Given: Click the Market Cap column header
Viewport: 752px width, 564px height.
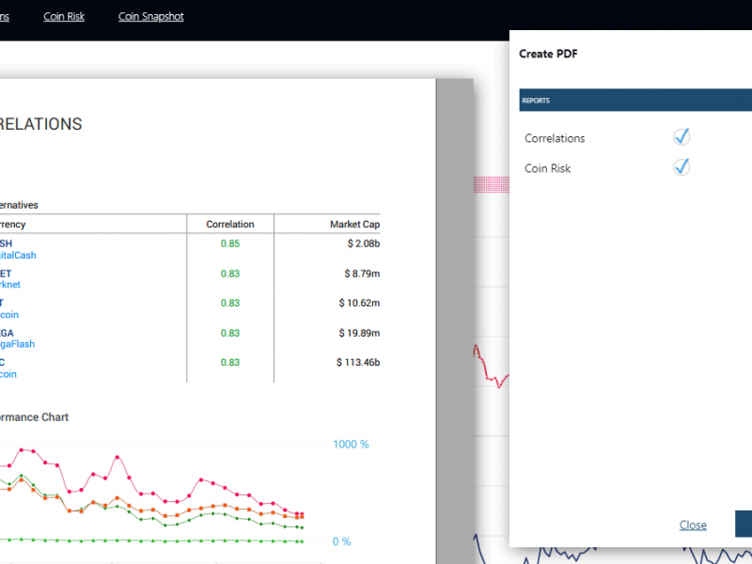Looking at the screenshot, I should coord(354,224).
